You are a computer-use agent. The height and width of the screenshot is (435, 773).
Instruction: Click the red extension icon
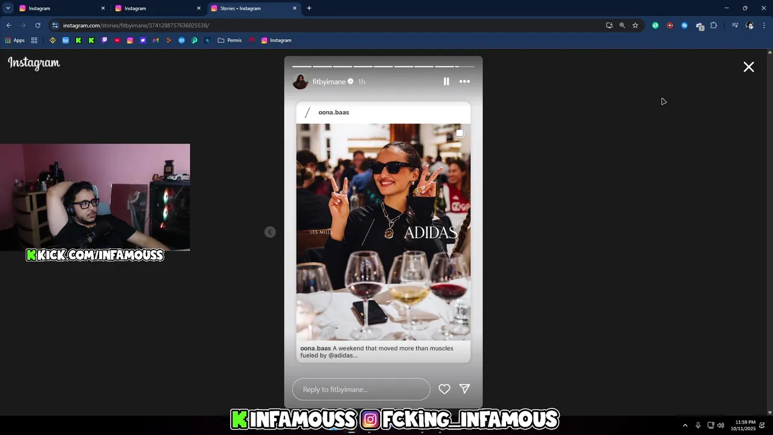click(x=670, y=25)
